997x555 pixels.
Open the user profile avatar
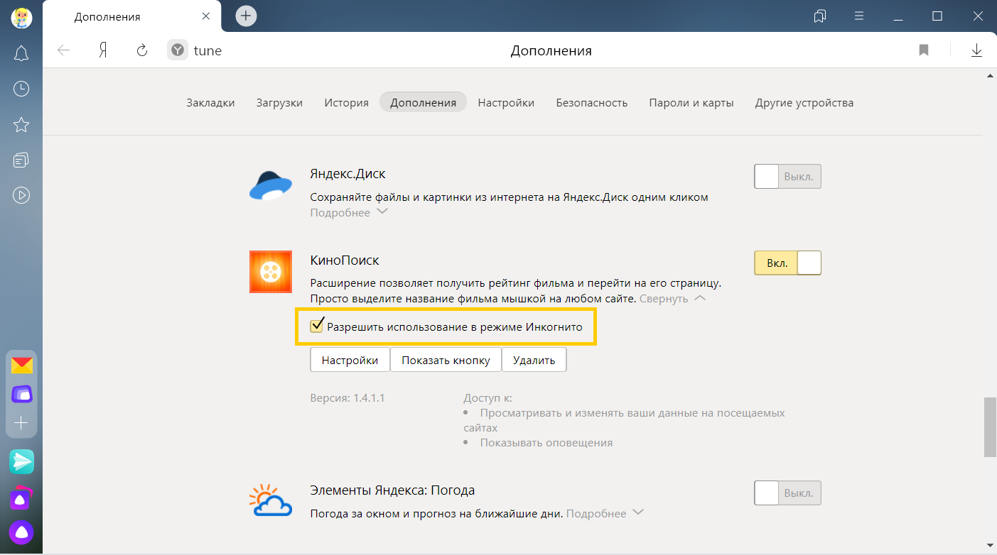(x=21, y=18)
